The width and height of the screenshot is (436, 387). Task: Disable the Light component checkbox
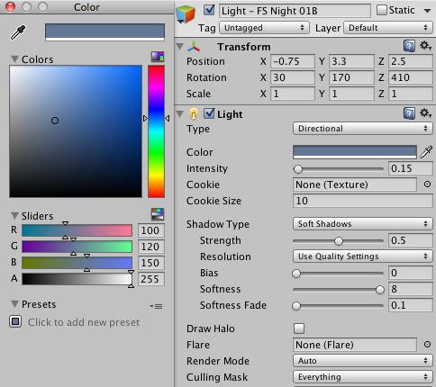pos(209,113)
